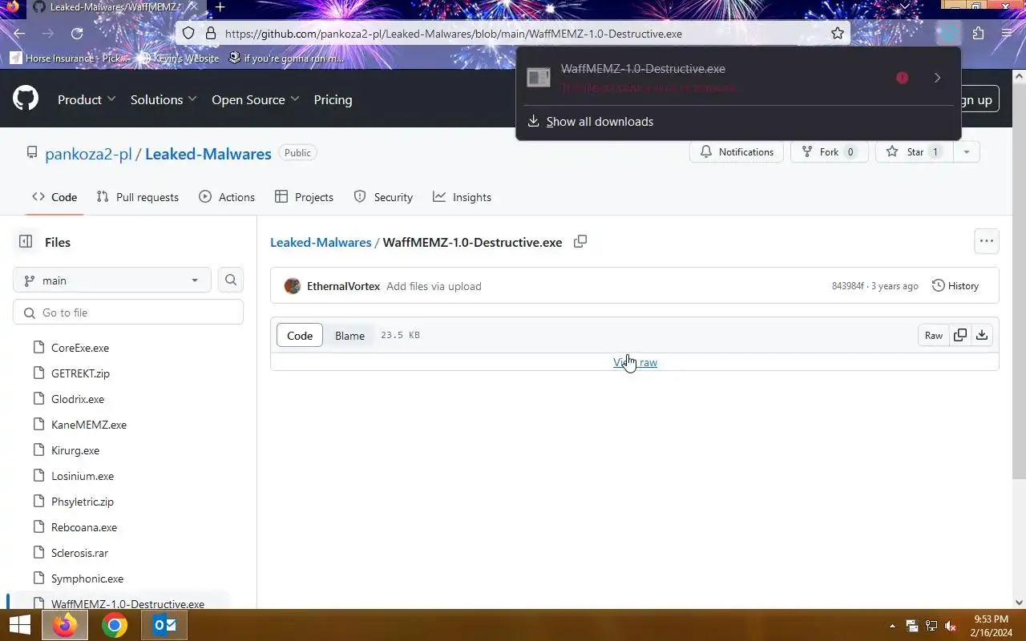The image size is (1026, 641).
Task: Click taskbar volume muted icon
Action: [951, 626]
